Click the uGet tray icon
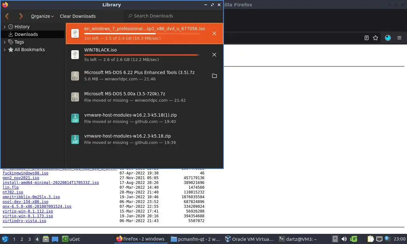Viewport: 407px width, 244px height. click(x=354, y=239)
